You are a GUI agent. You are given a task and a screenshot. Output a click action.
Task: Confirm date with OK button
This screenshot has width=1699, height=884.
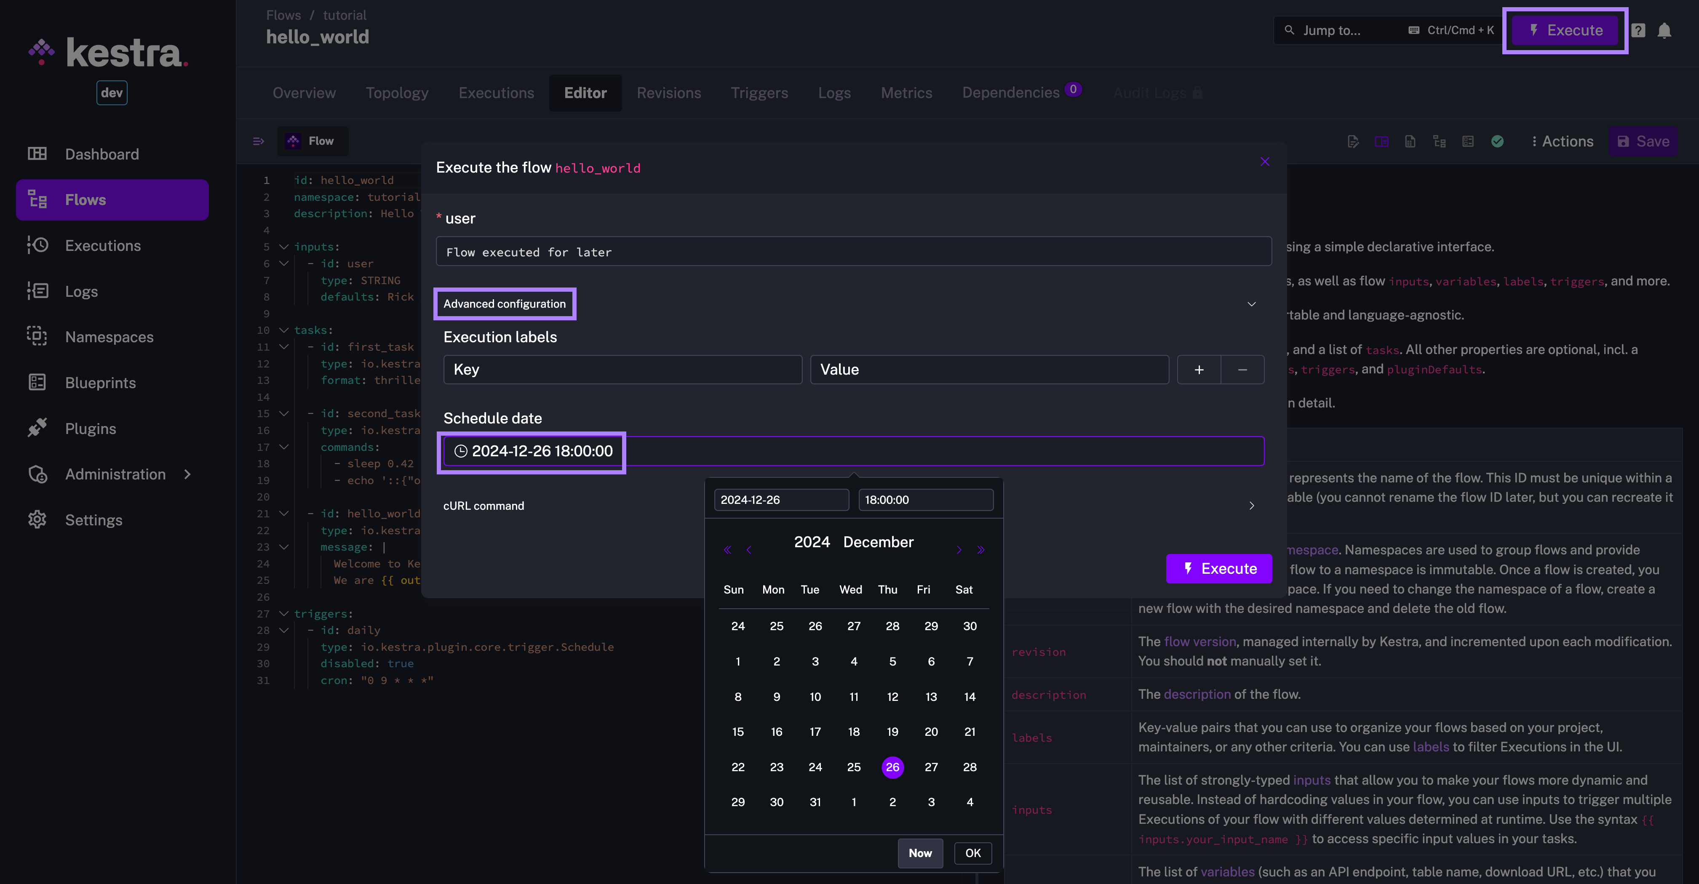point(973,853)
